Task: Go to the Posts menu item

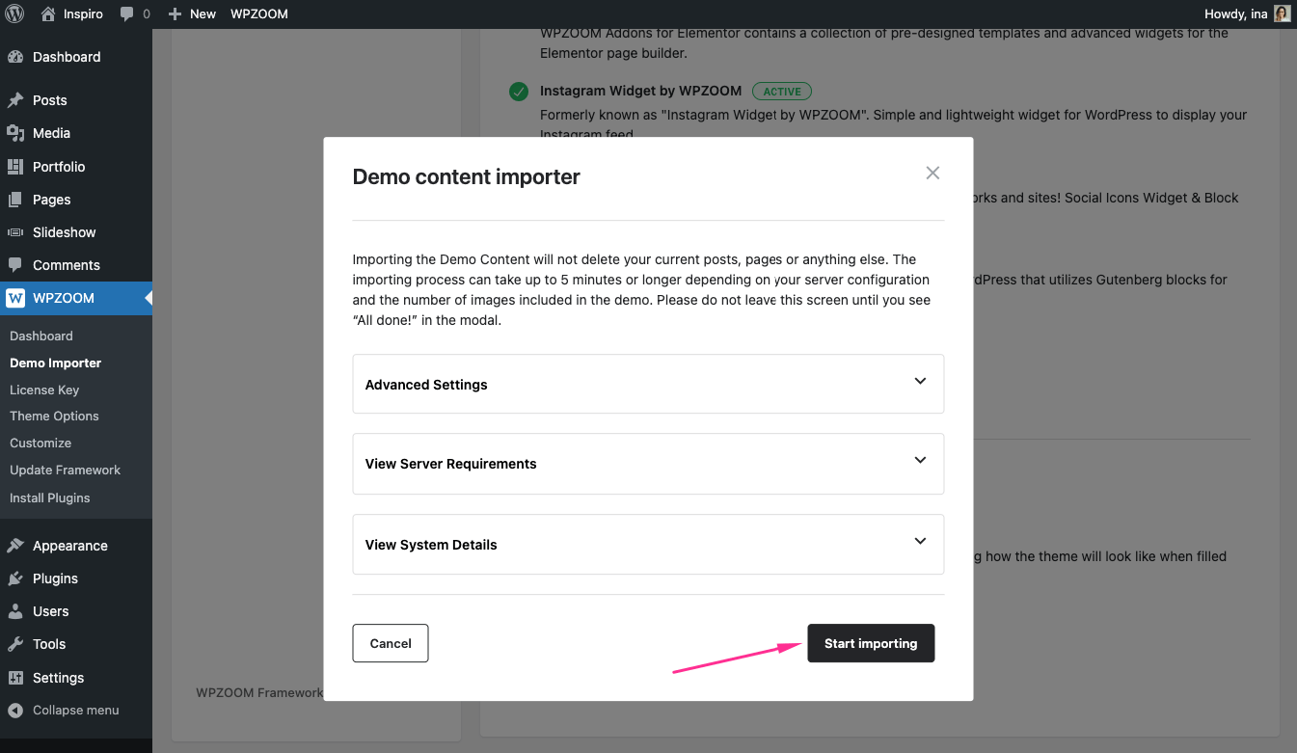Action: click(x=50, y=100)
